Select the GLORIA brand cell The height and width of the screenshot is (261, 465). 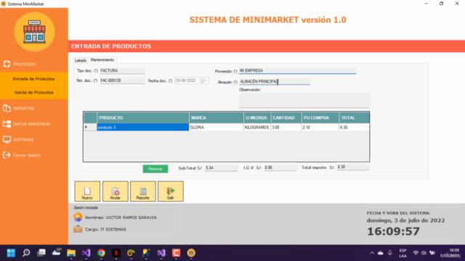(x=216, y=128)
